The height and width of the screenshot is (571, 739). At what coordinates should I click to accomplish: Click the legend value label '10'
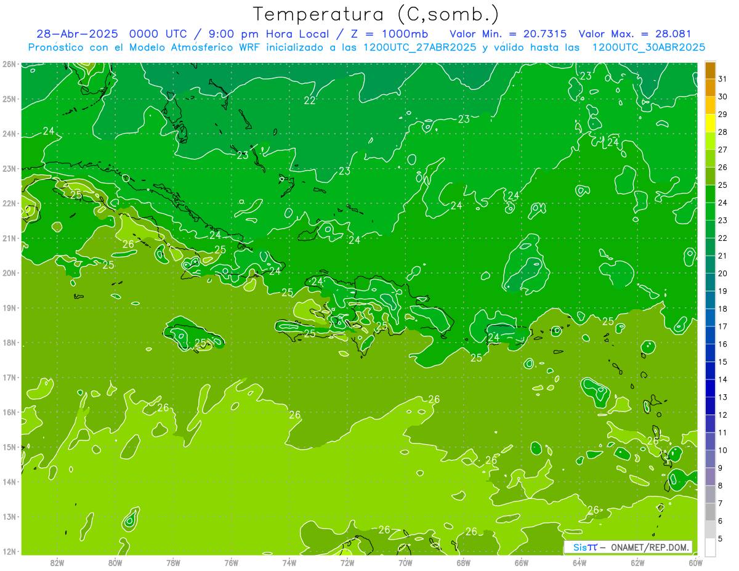722,450
